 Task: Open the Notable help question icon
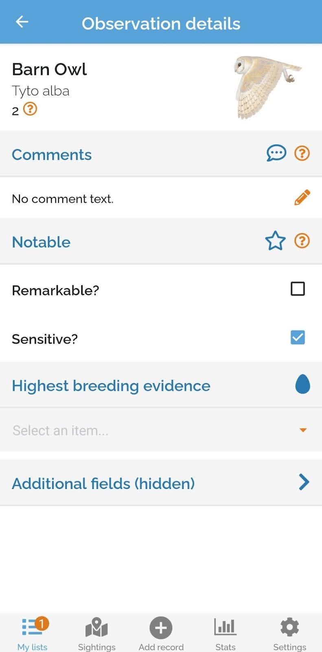click(302, 241)
